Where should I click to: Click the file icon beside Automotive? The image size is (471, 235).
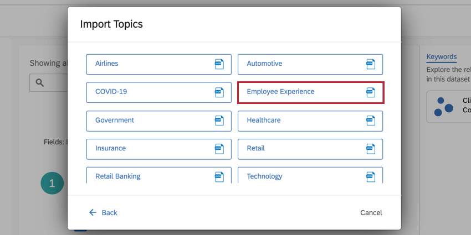point(371,64)
